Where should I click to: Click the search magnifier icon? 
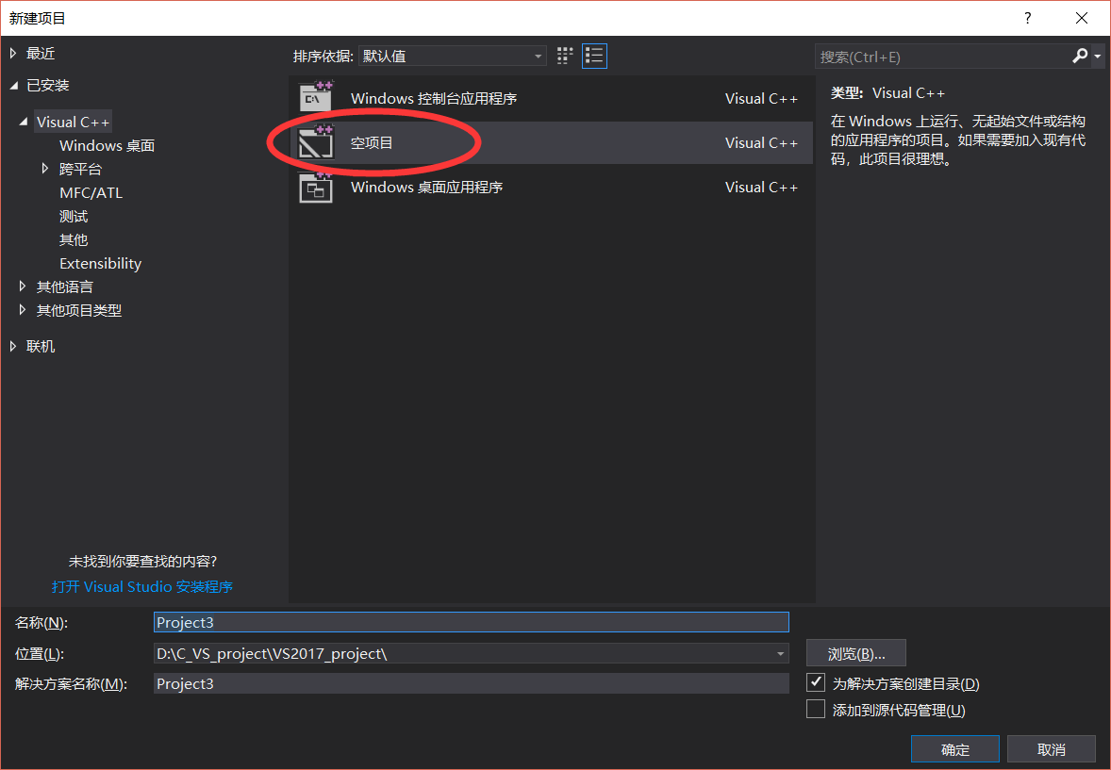click(1079, 56)
